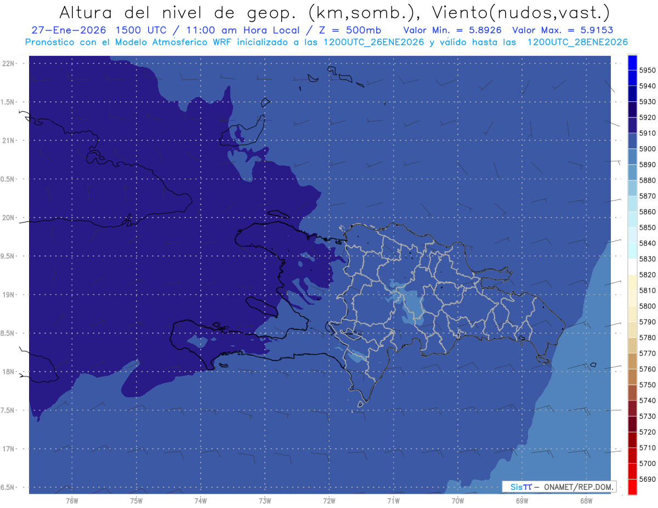Click the '19N' latitude label
The width and height of the screenshot is (658, 508).
click(x=9, y=294)
